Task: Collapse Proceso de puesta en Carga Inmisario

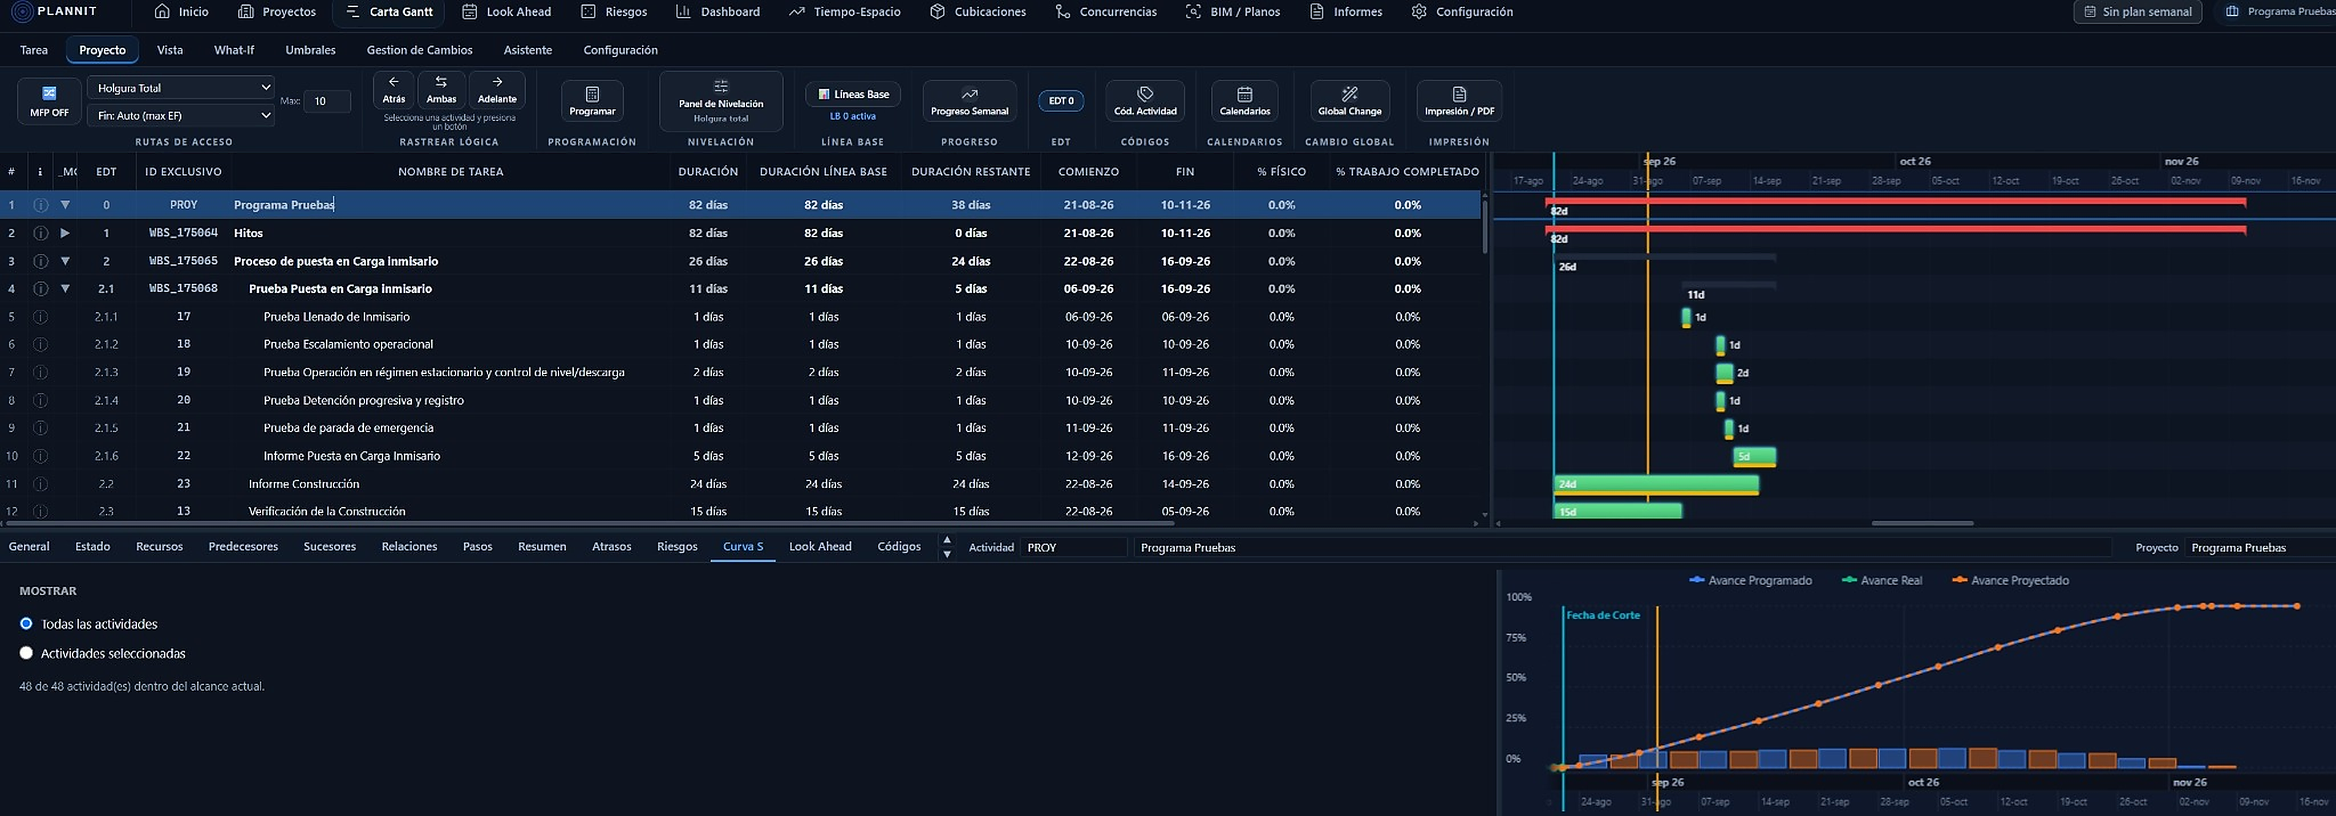Action: pos(65,261)
